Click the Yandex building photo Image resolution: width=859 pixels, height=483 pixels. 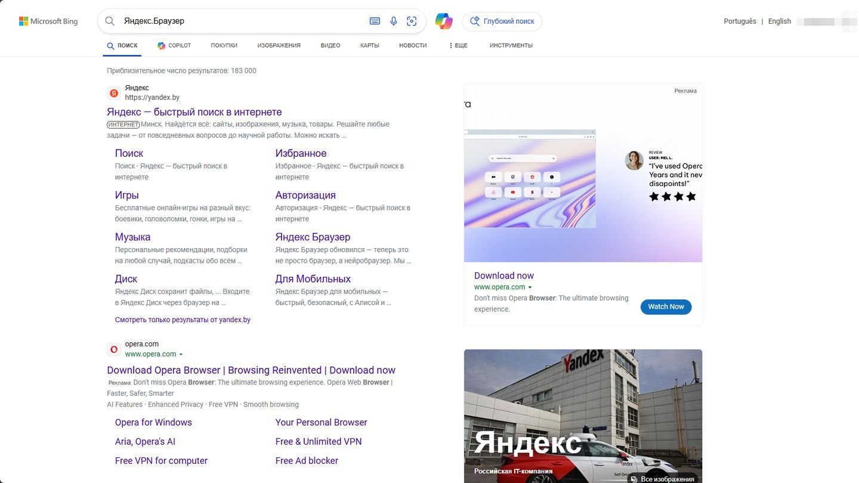tap(583, 416)
